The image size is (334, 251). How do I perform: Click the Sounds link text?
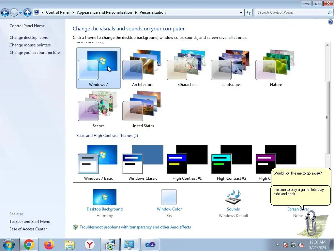click(x=233, y=209)
